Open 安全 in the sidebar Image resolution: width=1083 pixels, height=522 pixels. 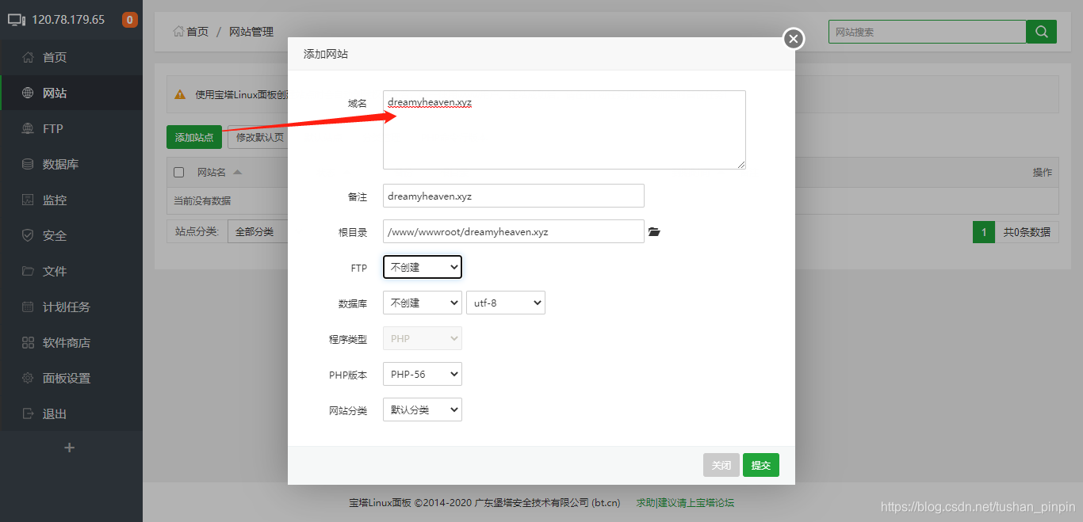pyautogui.click(x=71, y=235)
